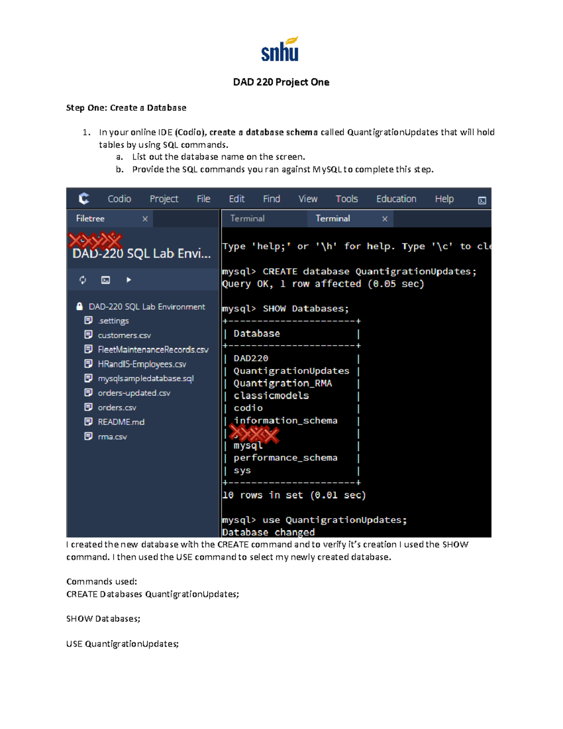Close the second Terminal tab

(384, 218)
